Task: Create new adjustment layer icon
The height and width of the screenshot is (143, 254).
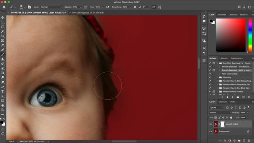Action: click(x=235, y=141)
